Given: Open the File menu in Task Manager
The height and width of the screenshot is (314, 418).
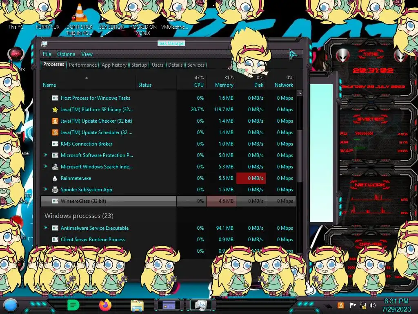Looking at the screenshot, I should [x=47, y=54].
